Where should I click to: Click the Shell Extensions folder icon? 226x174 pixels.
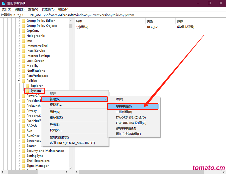point(23,161)
